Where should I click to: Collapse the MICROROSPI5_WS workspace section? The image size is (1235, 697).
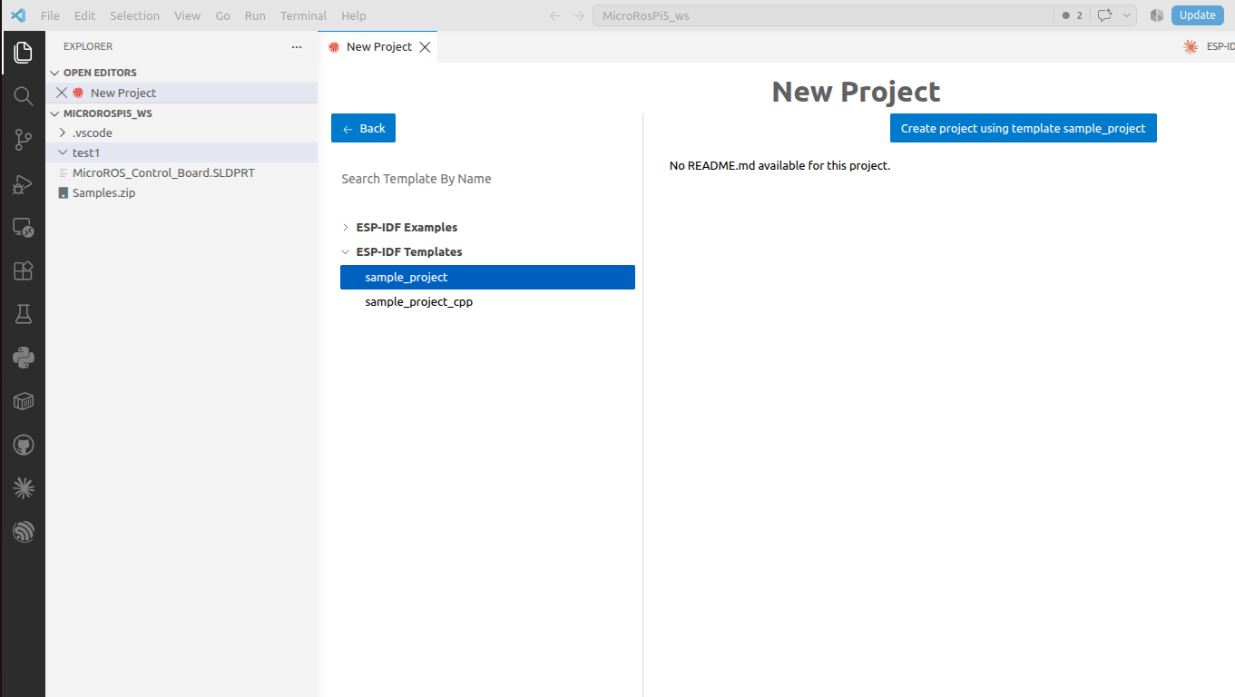point(54,113)
